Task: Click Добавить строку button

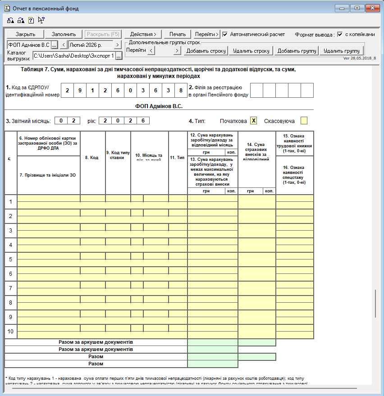Action: [206, 51]
